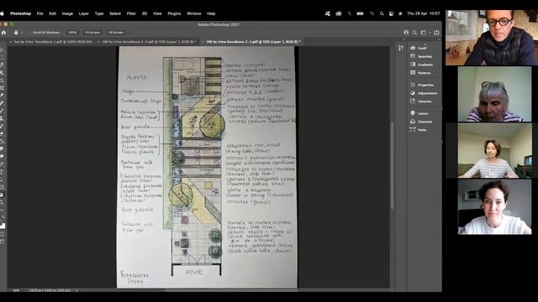Viewport: 538px width, 302px height.
Task: Select the Brush tool in left toolbar
Action: [x=2, y=111]
